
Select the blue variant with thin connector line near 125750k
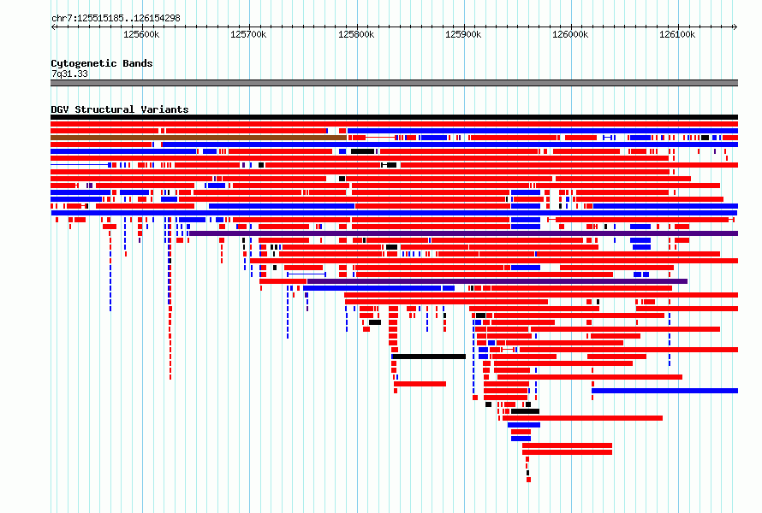click(x=307, y=274)
